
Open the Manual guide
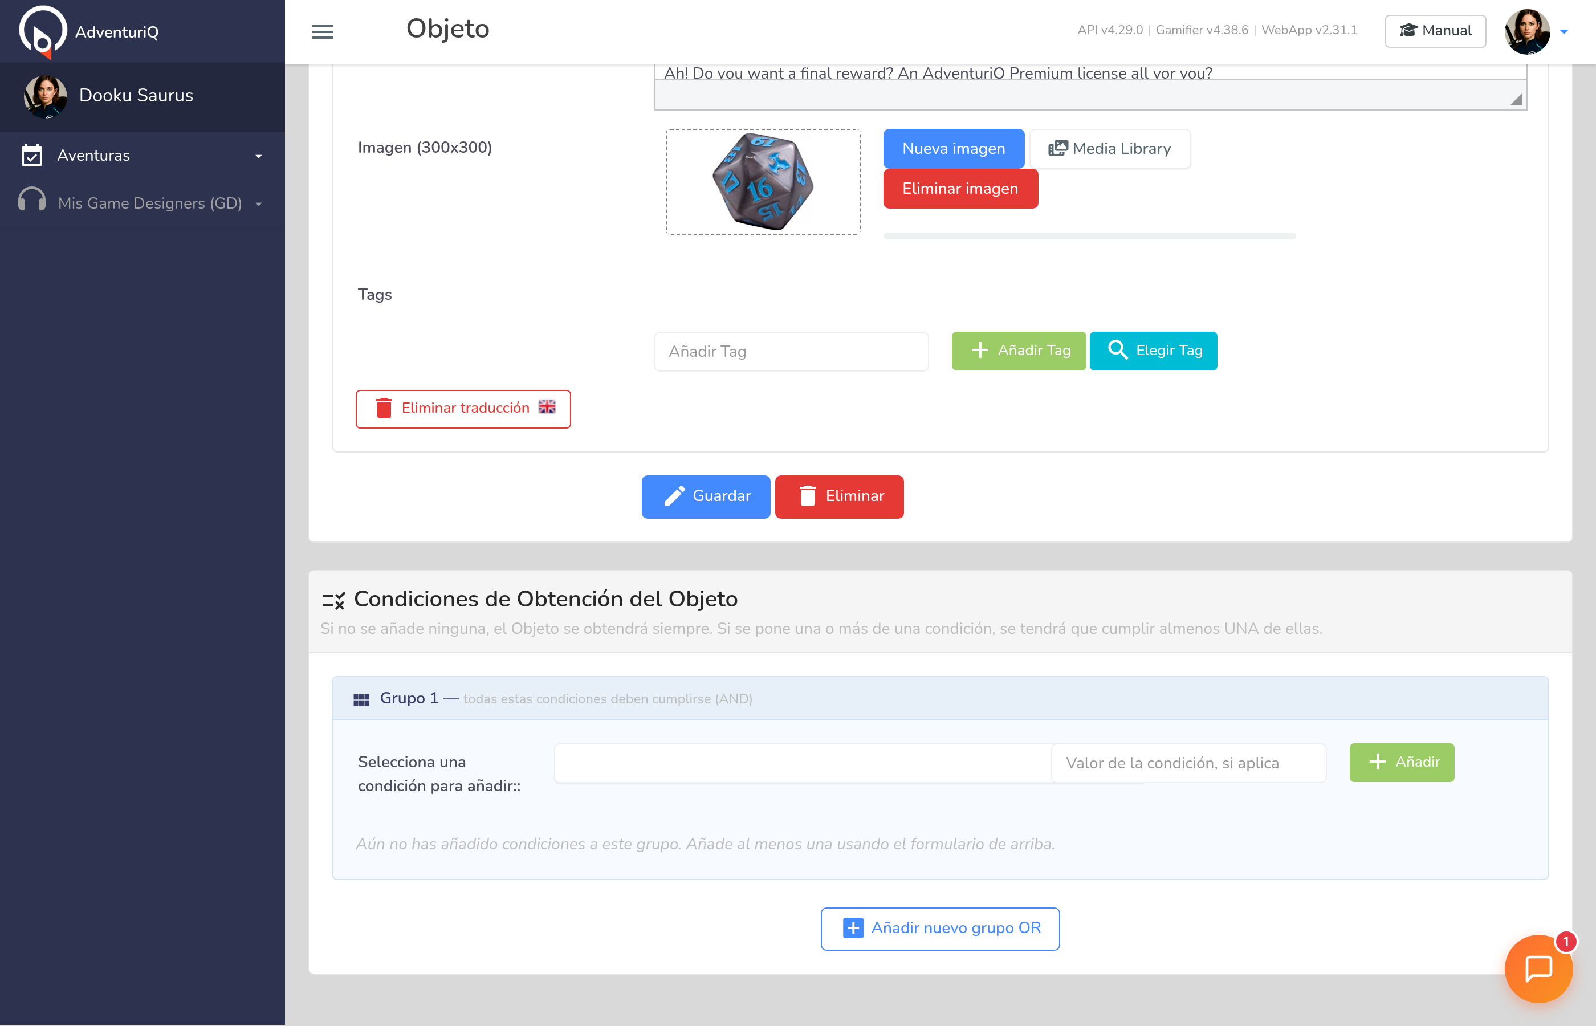(x=1435, y=31)
